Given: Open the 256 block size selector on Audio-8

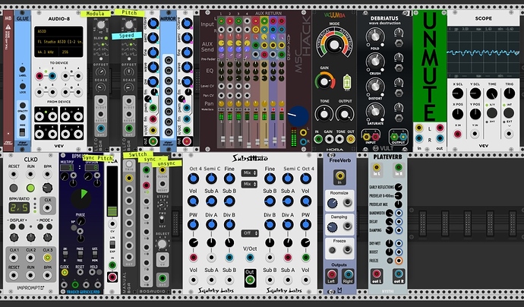Looking at the screenshot, I should click(x=71, y=52).
